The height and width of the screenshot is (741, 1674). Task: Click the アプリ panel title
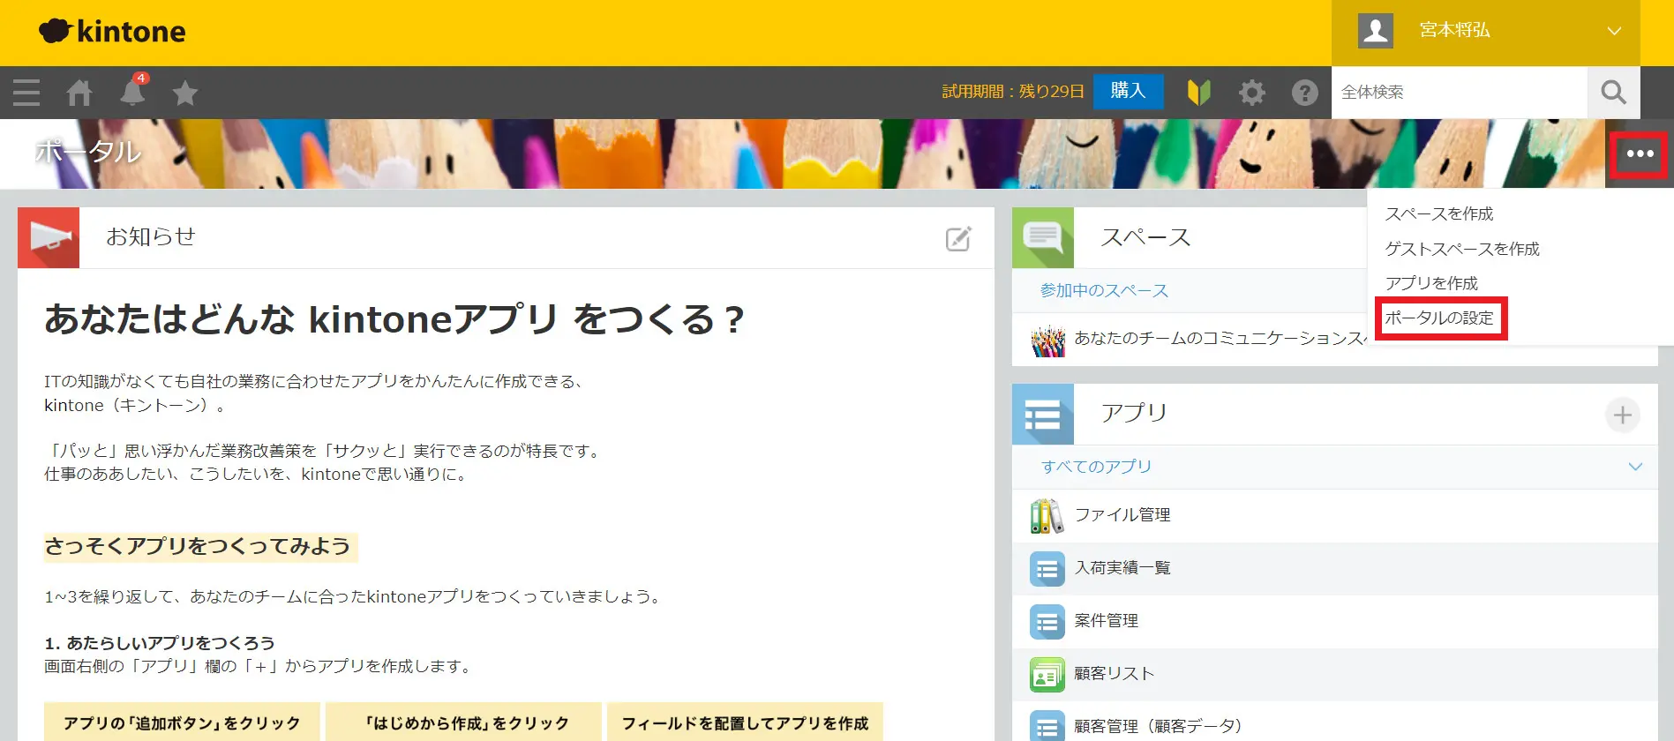coord(1134,413)
